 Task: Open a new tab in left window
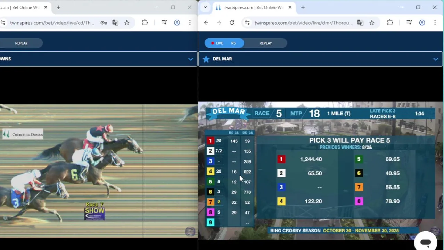click(58, 7)
